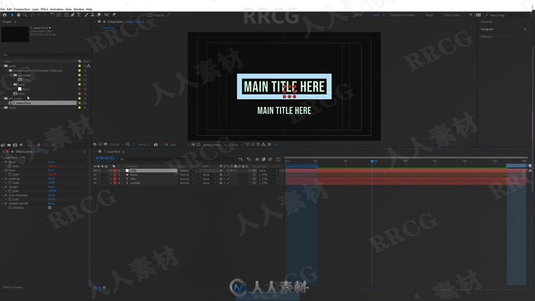
Task: Toggle the Frame Blending timeline icon
Action: tap(263, 159)
